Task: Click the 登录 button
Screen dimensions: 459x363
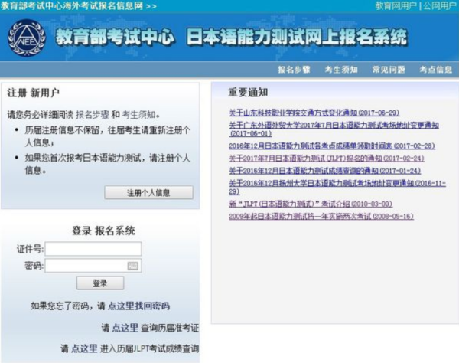Action: pyautogui.click(x=100, y=283)
